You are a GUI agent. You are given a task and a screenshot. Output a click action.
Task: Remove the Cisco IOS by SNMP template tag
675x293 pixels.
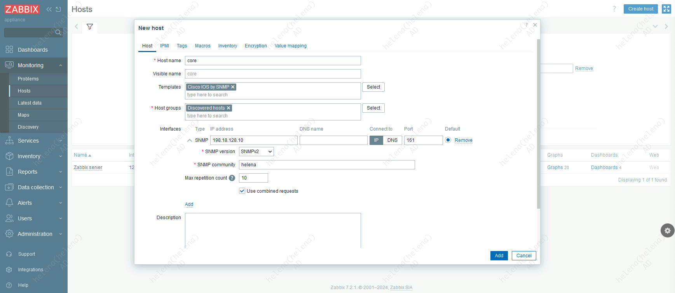[233, 87]
